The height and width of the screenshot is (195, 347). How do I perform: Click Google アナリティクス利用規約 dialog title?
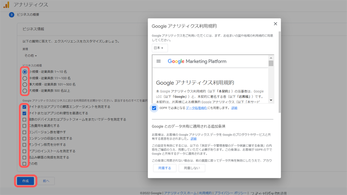(x=184, y=26)
